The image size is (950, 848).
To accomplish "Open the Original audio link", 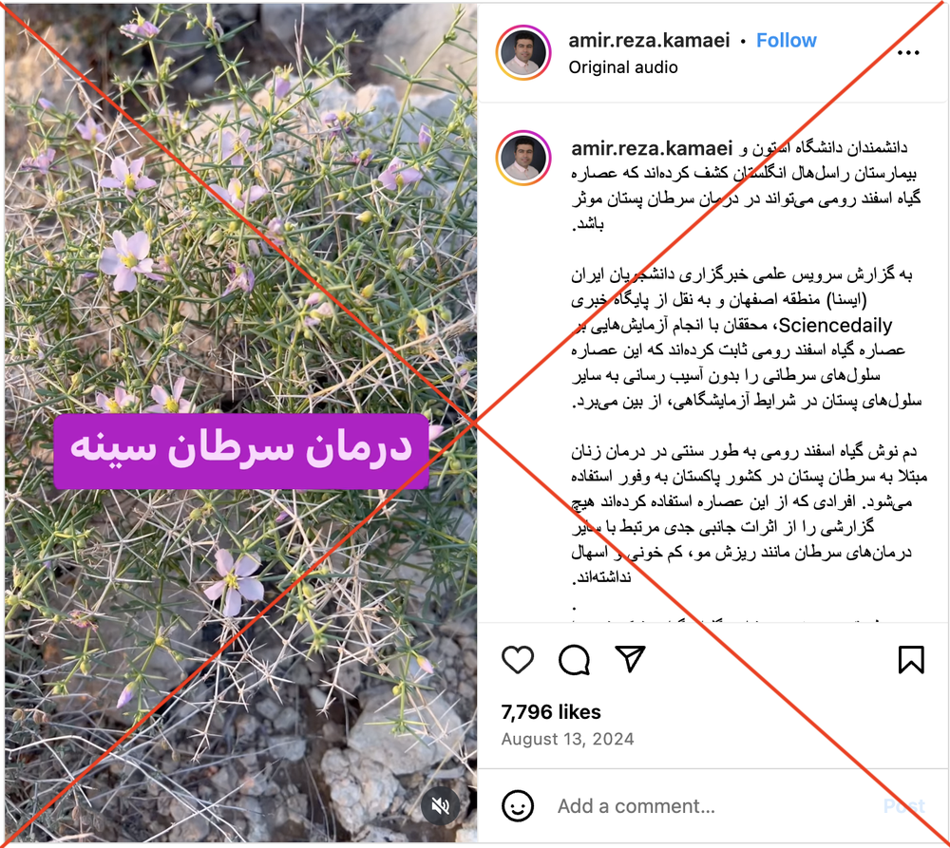I will tap(623, 67).
